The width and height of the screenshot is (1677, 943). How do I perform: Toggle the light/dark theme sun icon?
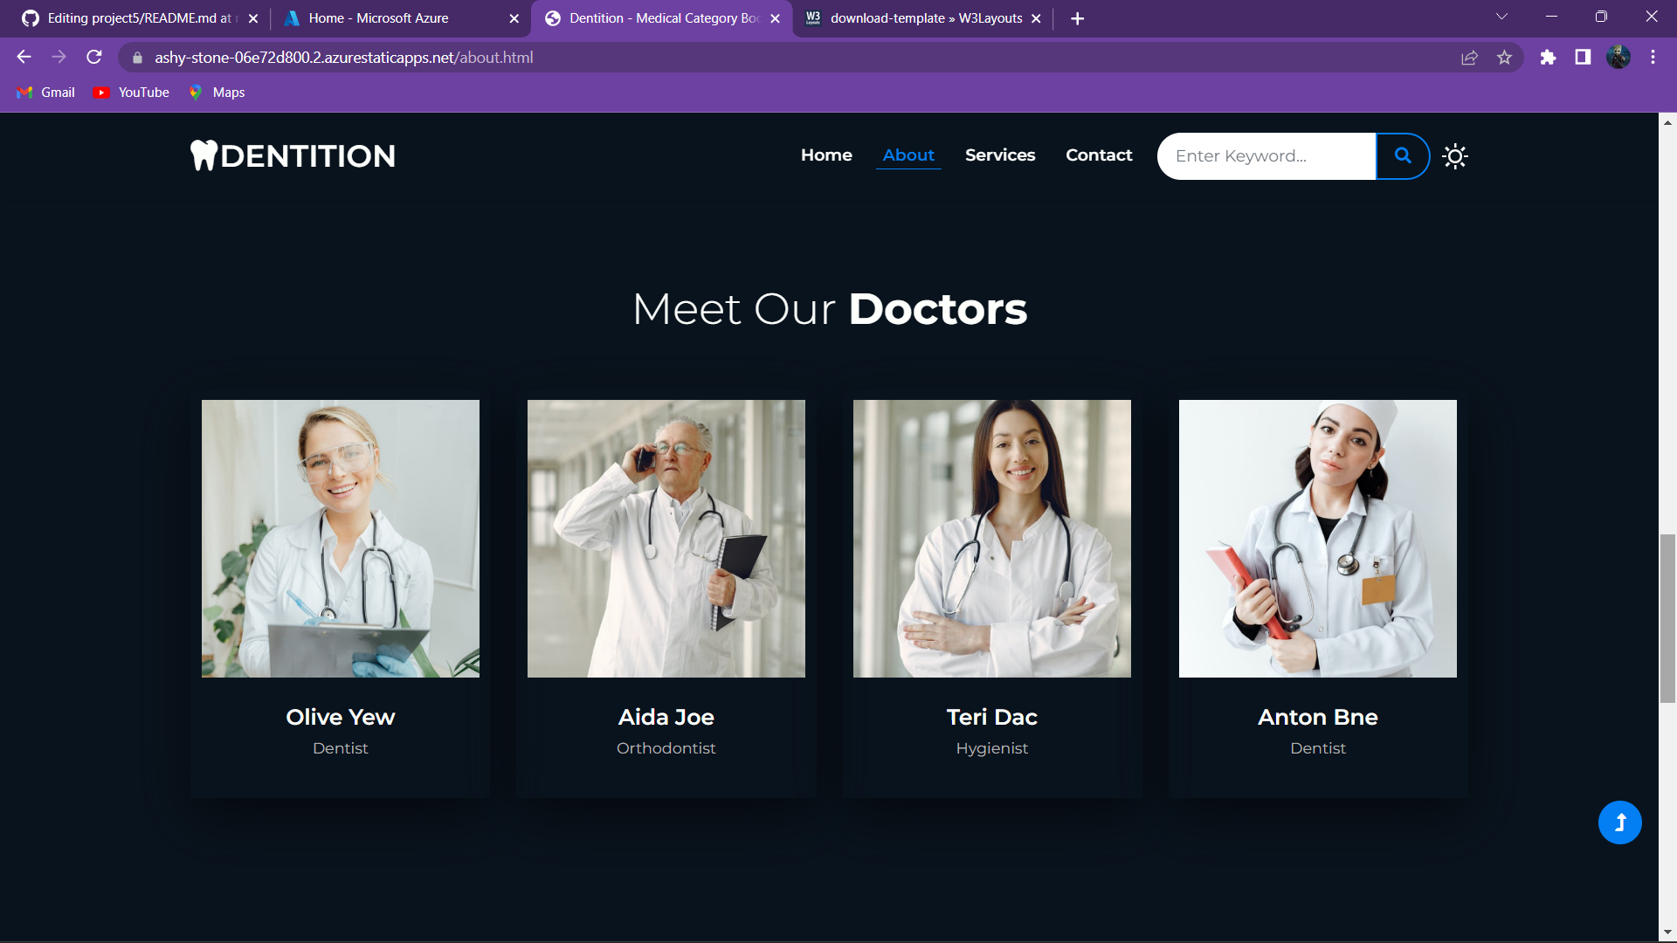pyautogui.click(x=1454, y=156)
